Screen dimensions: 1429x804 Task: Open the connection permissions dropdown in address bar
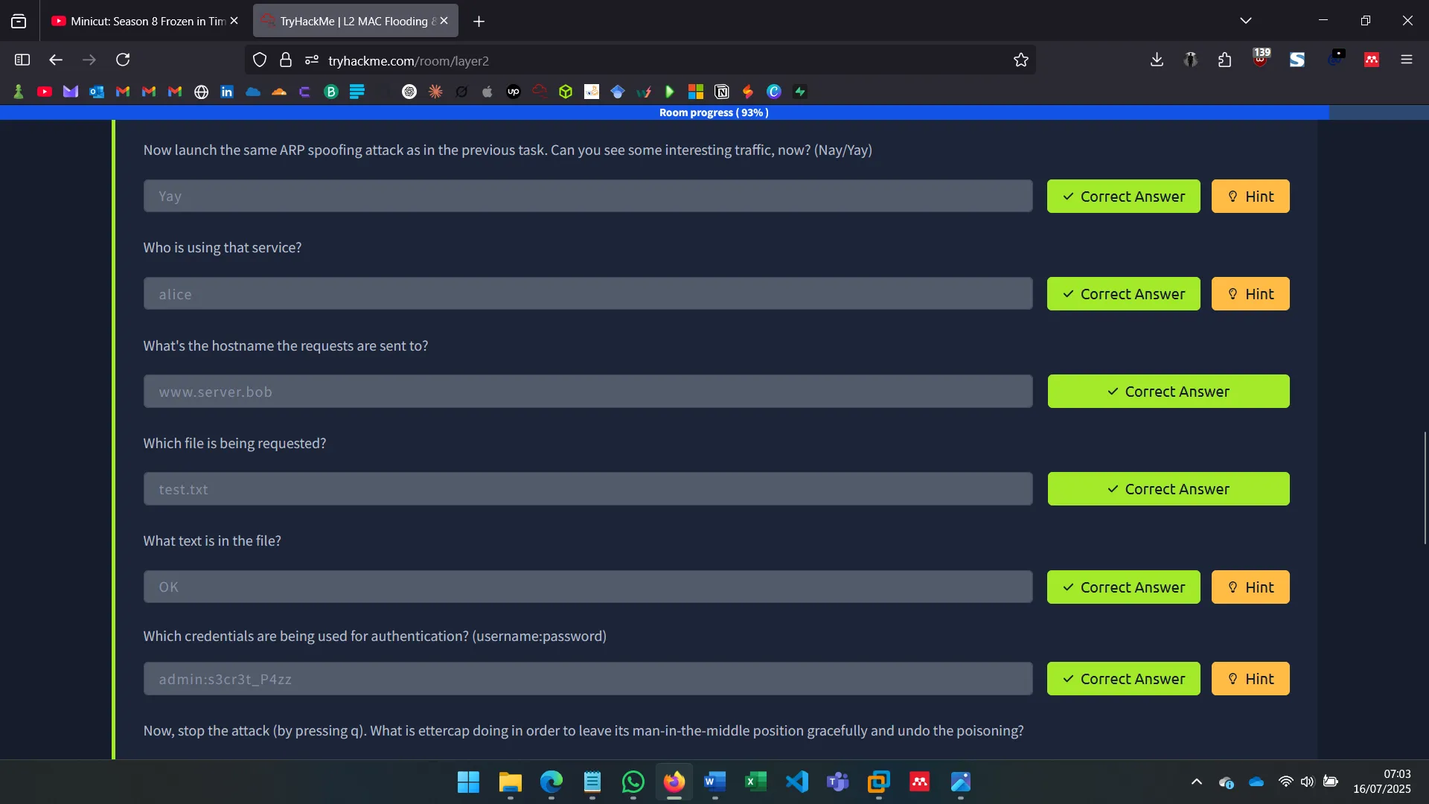coord(311,60)
